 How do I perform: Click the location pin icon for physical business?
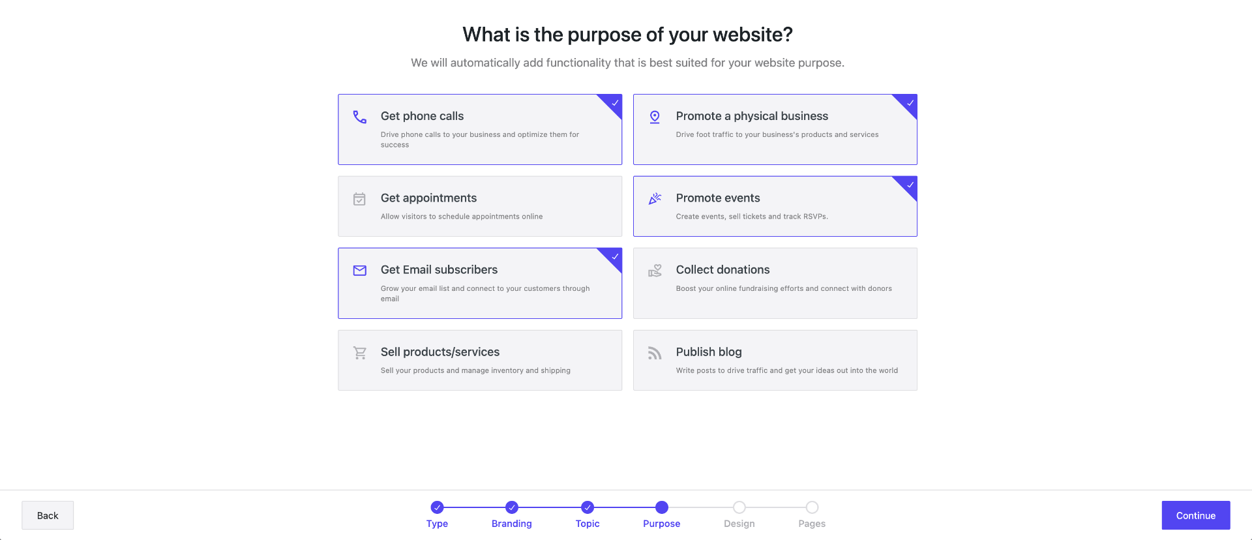655,117
